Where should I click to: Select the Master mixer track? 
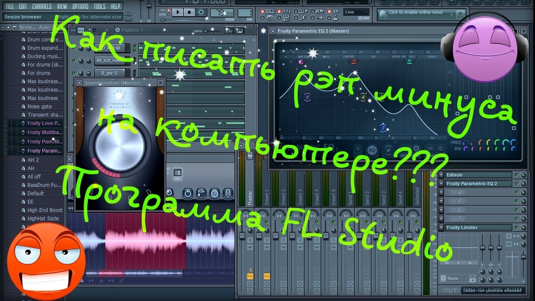pos(250,199)
